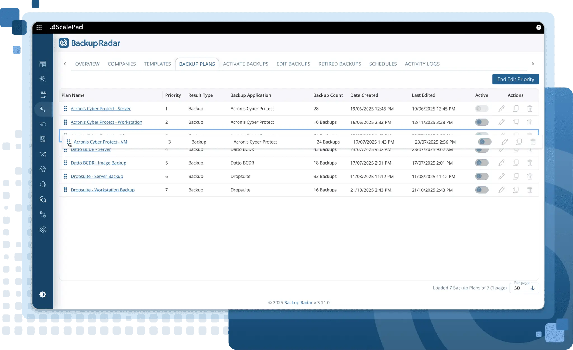Open the headset support icon in sidebar

click(x=43, y=184)
